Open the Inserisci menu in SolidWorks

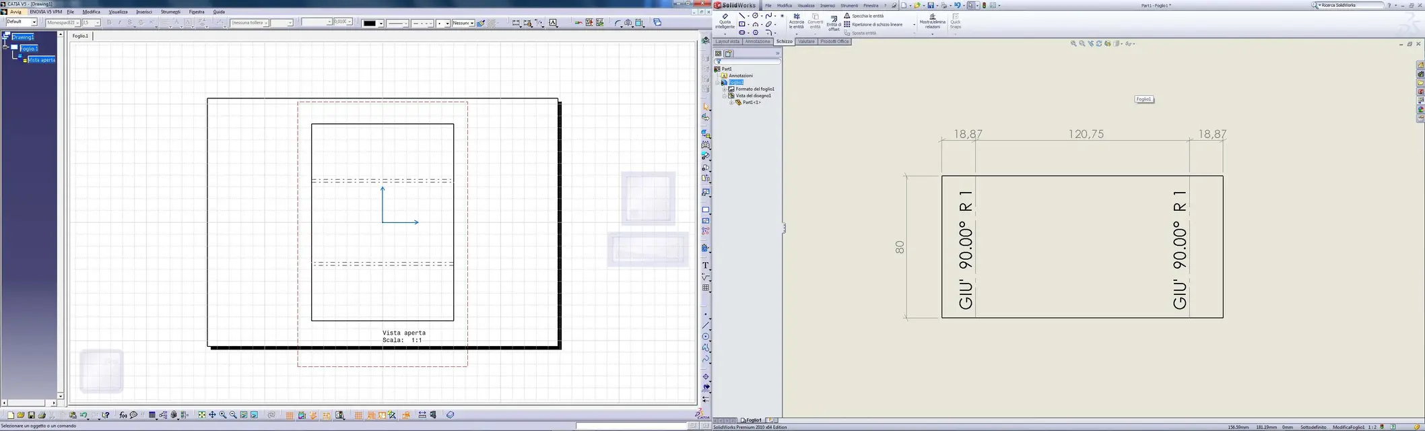click(x=828, y=5)
